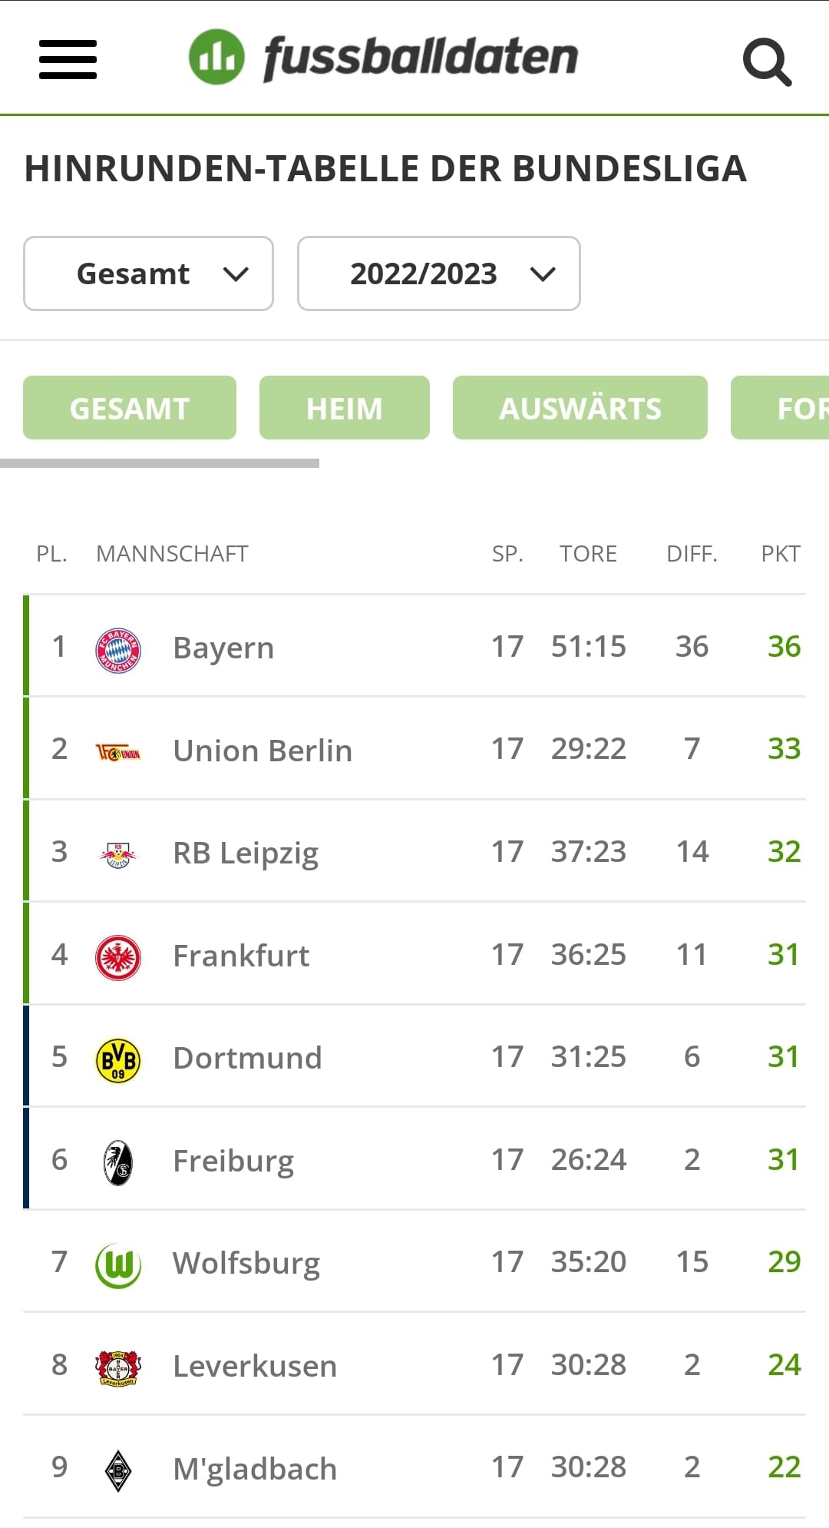Click the Borussia Dortmund BVB logo
This screenshot has height=1528, width=829.
118,1059
